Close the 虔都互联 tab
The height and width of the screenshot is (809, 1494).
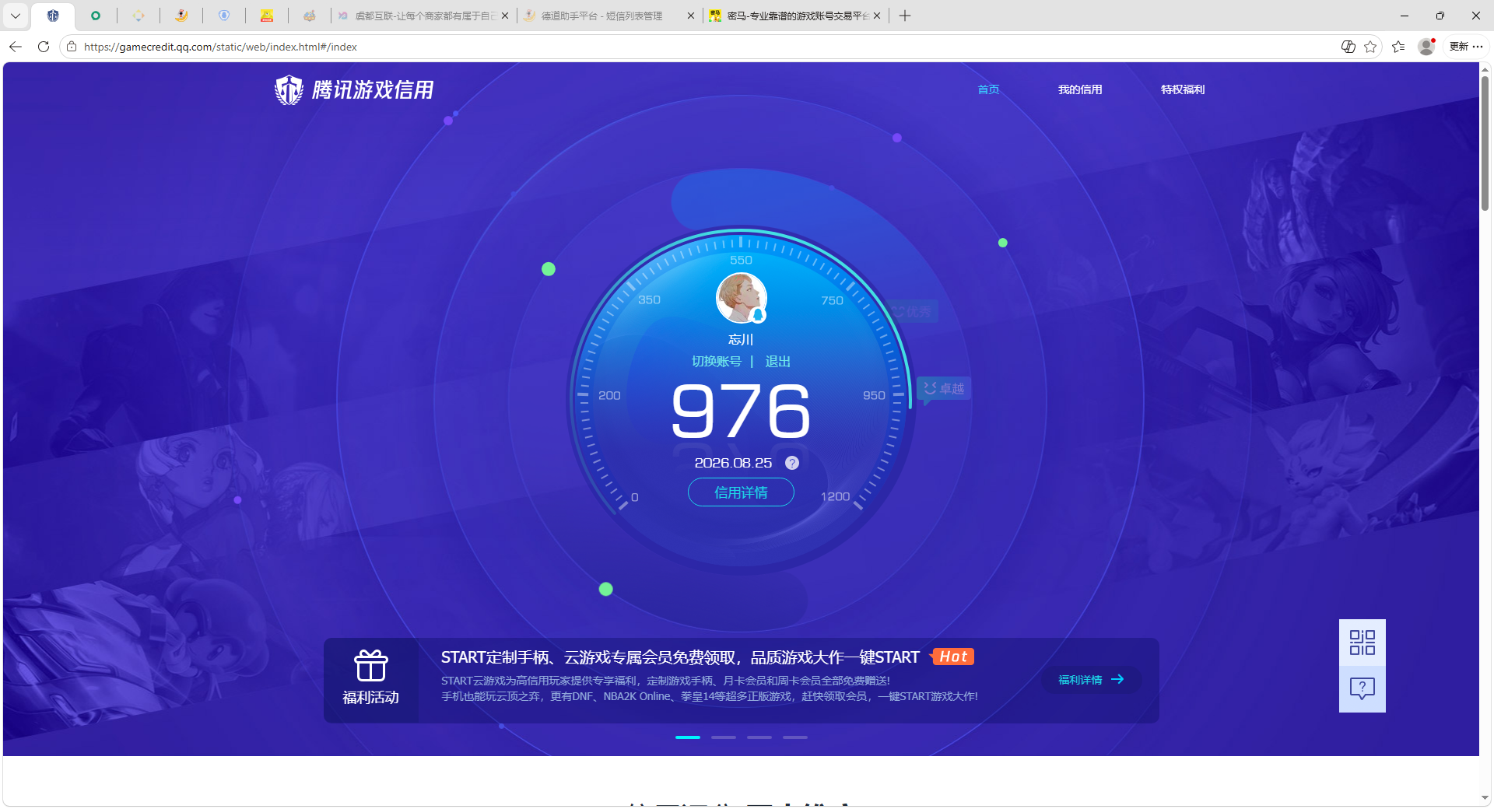point(505,16)
